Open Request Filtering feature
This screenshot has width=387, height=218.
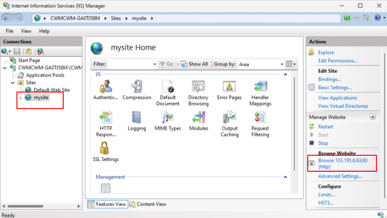click(260, 124)
